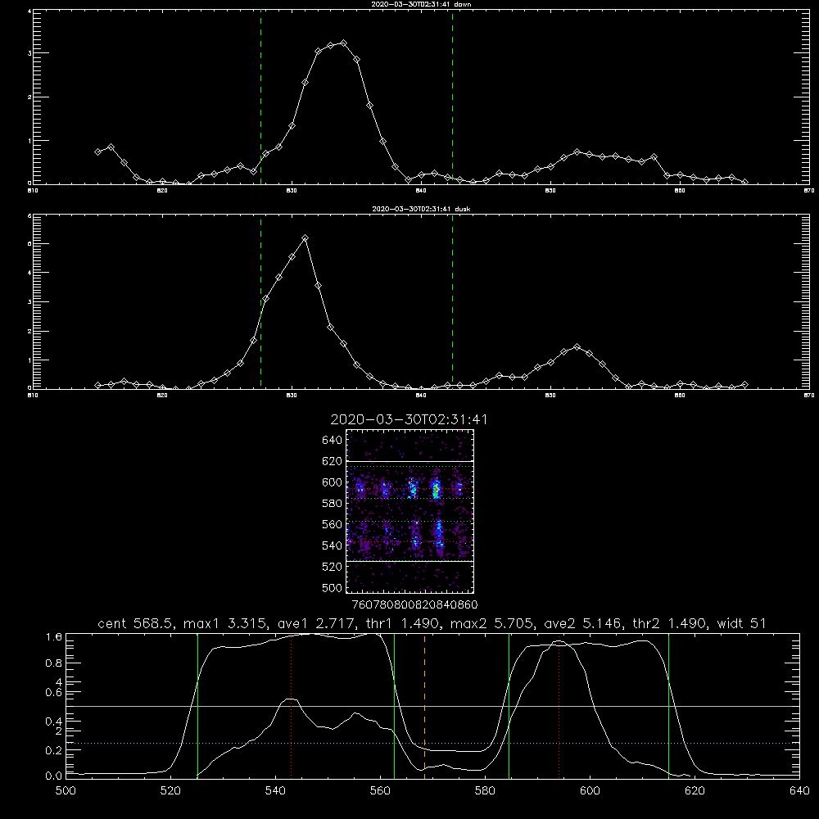819x819 pixels.
Task: Select the 'thr2 1.490' statistic text
Action: (x=670, y=623)
